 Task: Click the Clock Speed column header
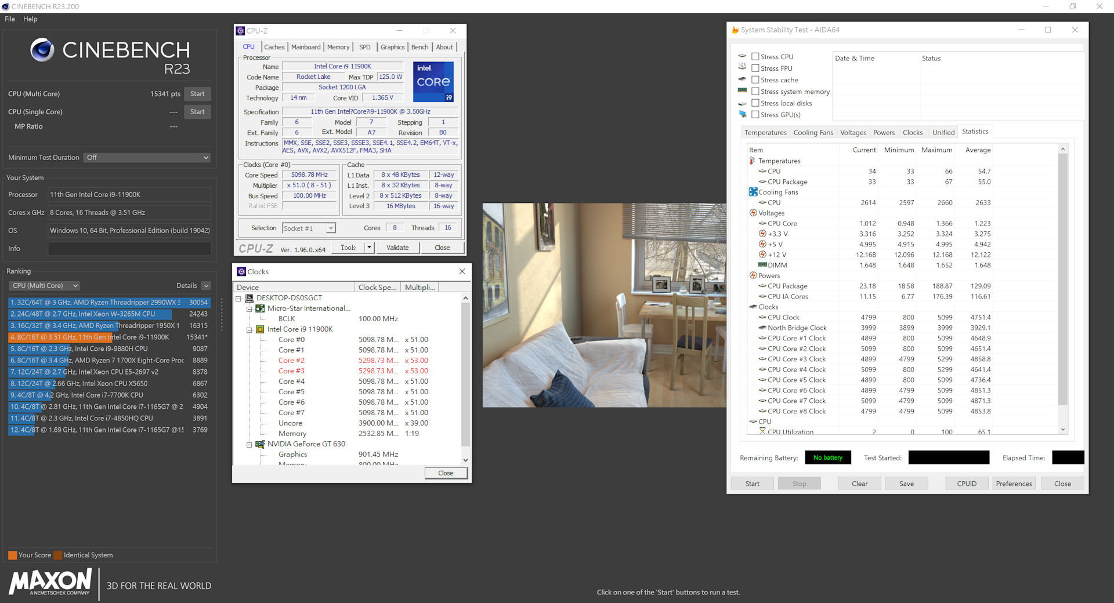click(377, 287)
